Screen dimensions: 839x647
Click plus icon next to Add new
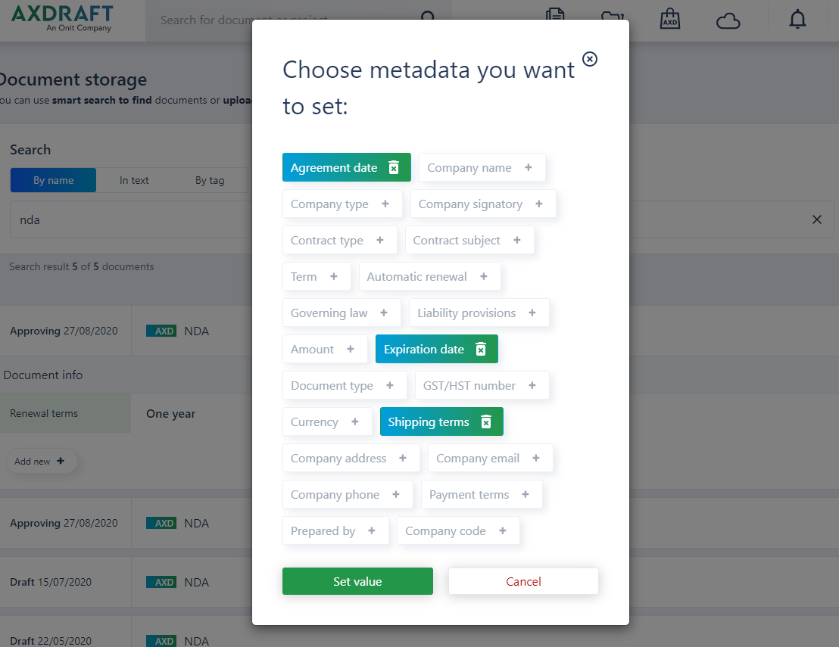pos(61,461)
